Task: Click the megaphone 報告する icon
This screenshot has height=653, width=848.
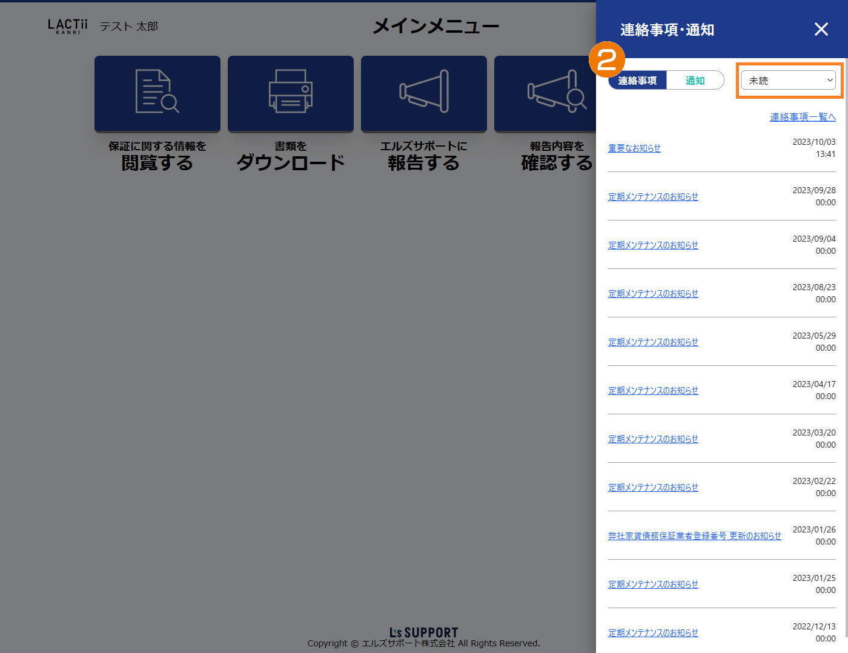Action: pos(423,92)
